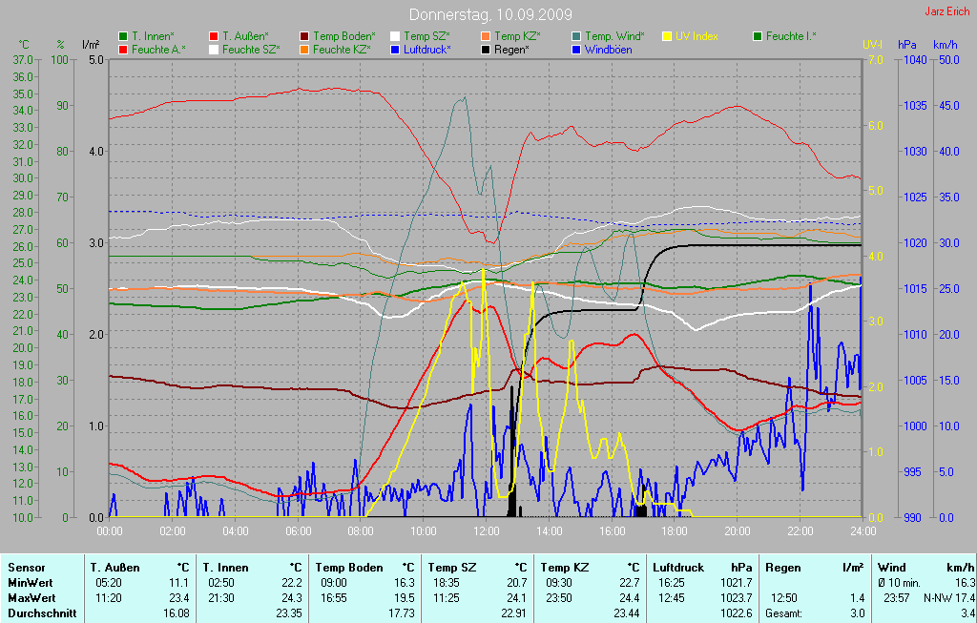Click the black Regen legend square

click(x=486, y=49)
